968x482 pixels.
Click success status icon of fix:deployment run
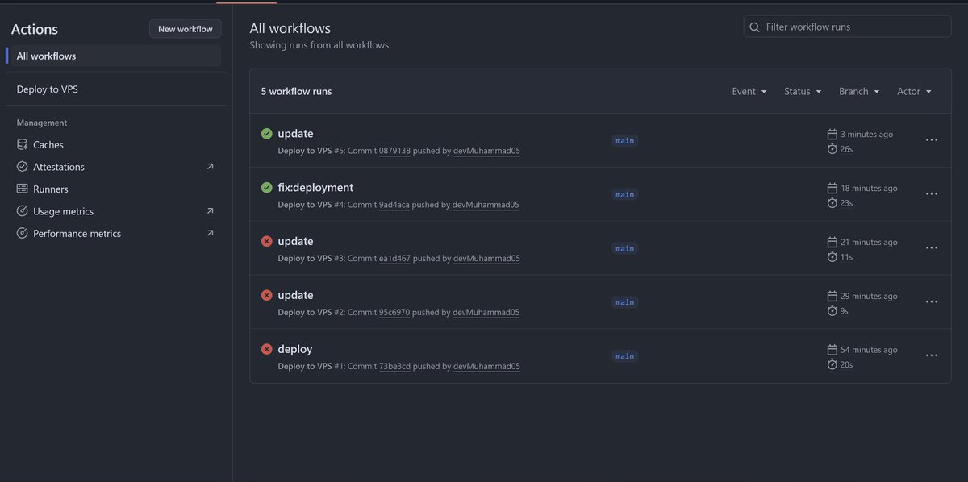point(267,188)
